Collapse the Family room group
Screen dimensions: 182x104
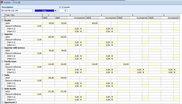[3, 61]
